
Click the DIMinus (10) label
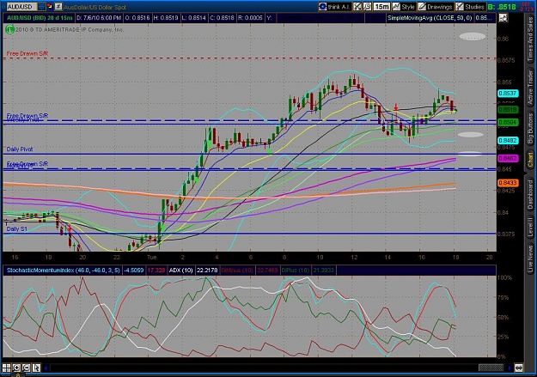point(237,271)
